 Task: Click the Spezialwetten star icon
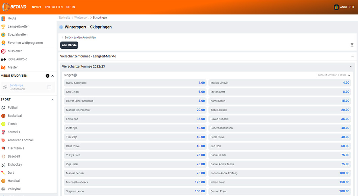(3, 34)
